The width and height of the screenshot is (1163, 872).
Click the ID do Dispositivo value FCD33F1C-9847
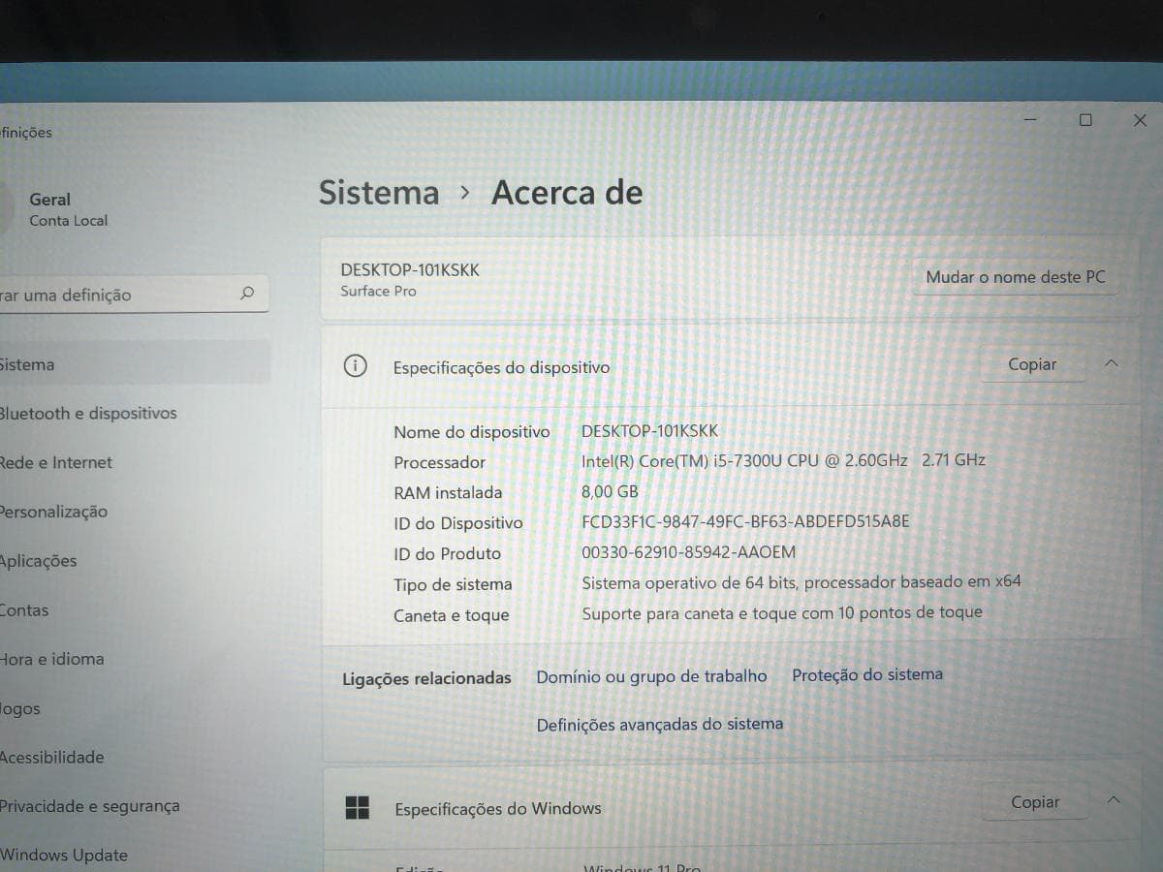[x=745, y=521]
